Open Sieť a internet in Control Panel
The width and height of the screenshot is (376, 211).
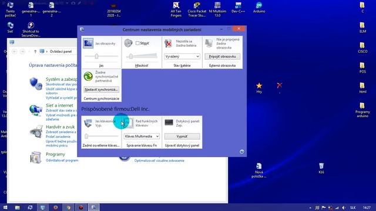(x=59, y=105)
